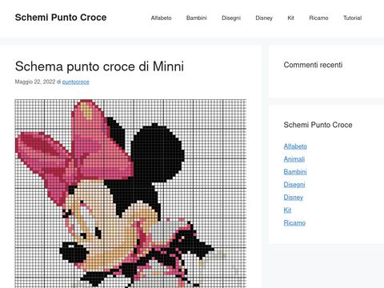This screenshot has height=288, width=384.
Task: Open Tutorial in the top navigation
Action: pos(352,18)
